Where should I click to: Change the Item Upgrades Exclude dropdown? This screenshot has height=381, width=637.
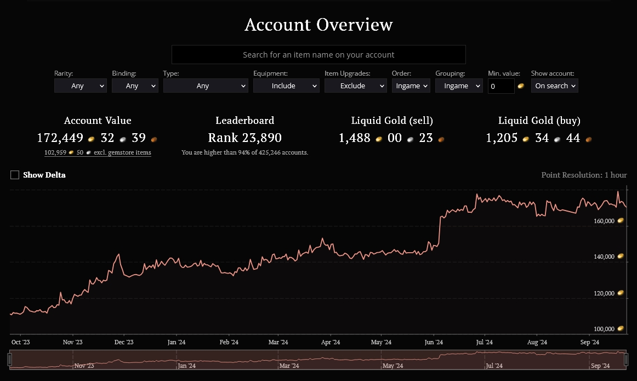pyautogui.click(x=355, y=86)
